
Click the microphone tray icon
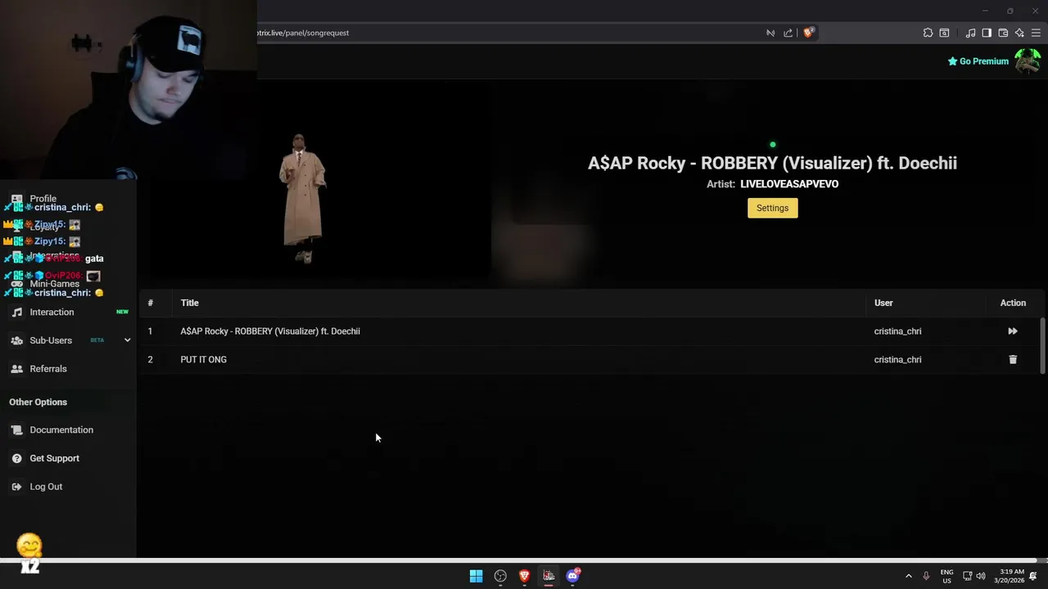coord(926,576)
